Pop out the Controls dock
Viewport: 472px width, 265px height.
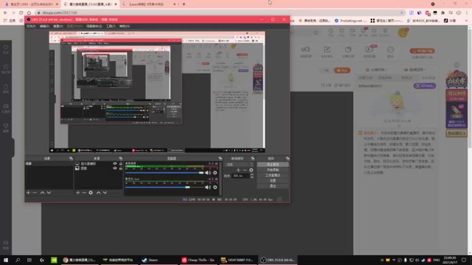point(287,158)
